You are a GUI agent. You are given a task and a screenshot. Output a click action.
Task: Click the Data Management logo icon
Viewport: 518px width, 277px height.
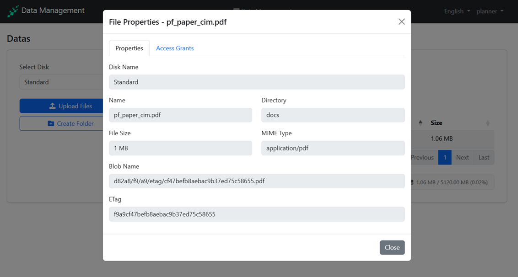(13, 11)
